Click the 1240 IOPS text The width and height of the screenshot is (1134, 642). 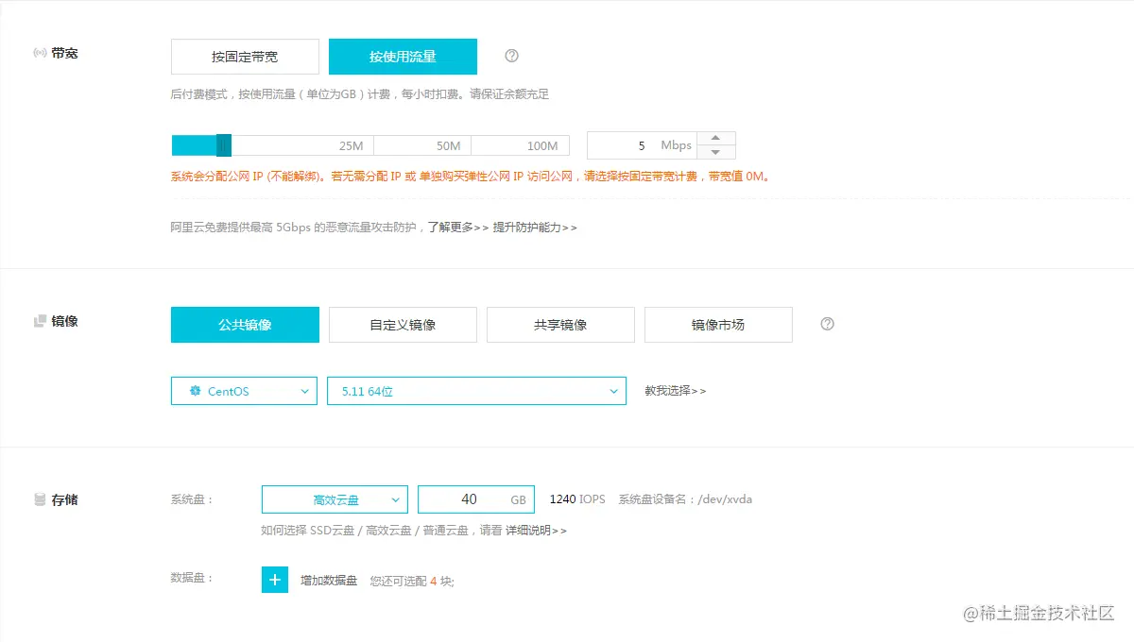(x=577, y=499)
